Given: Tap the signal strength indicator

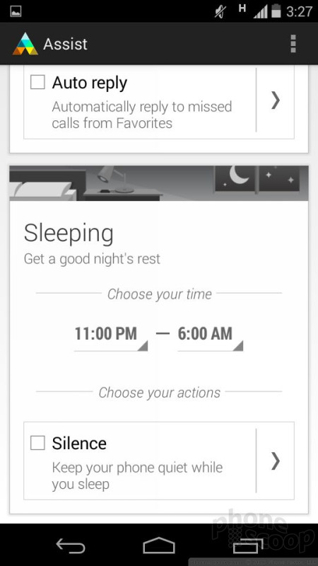Looking at the screenshot, I should click(x=261, y=11).
